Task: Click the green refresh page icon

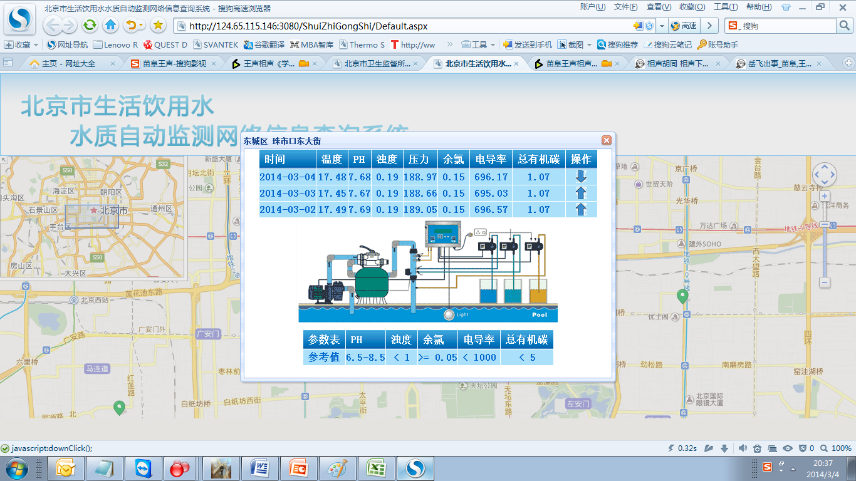Action: point(90,25)
